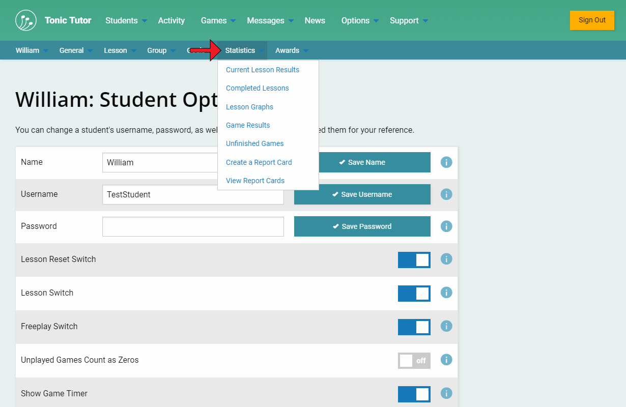Click info icon next to Save Name
The width and height of the screenshot is (626, 407).
446,162
